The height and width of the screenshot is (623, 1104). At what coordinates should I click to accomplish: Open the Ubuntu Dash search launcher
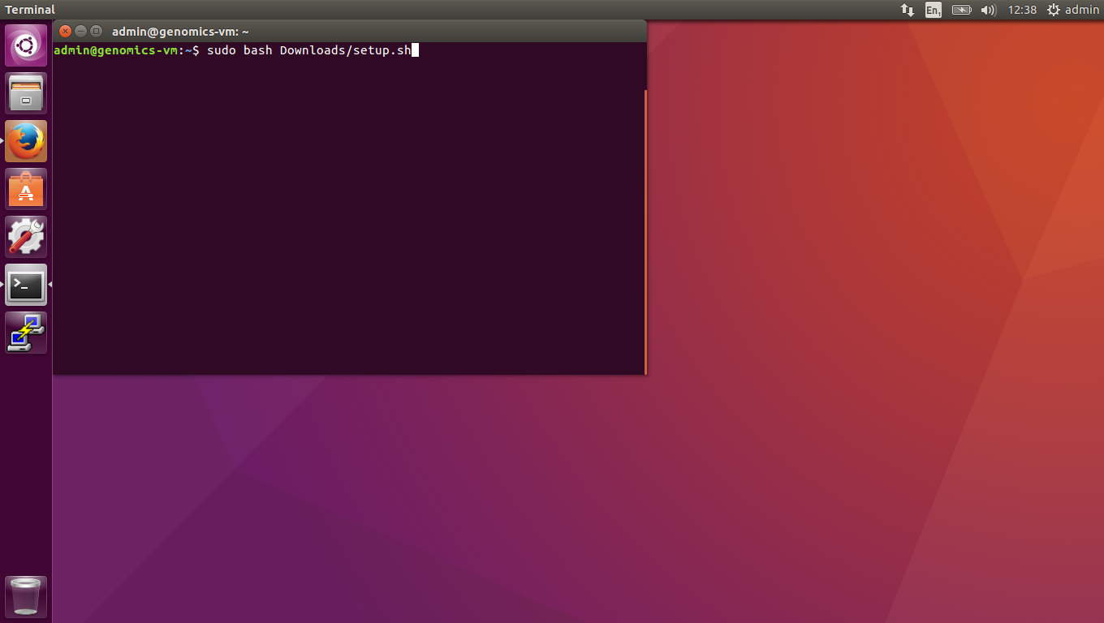26,45
